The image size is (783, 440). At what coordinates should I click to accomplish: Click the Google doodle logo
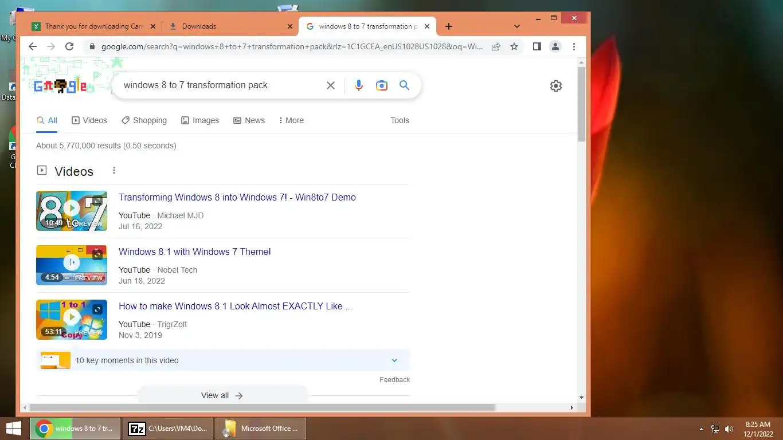[60, 86]
